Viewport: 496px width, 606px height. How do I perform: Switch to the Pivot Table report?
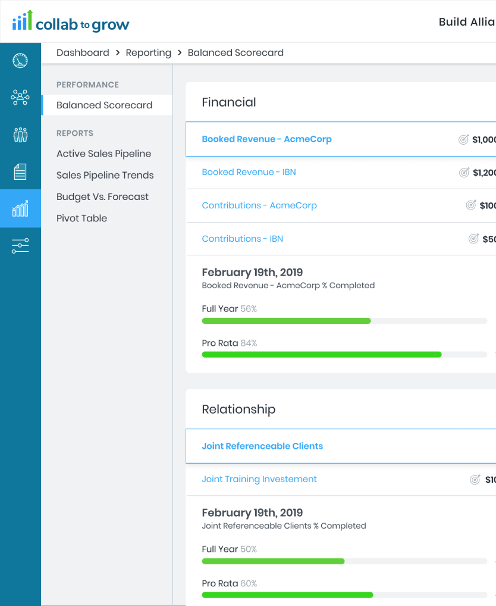tap(81, 218)
